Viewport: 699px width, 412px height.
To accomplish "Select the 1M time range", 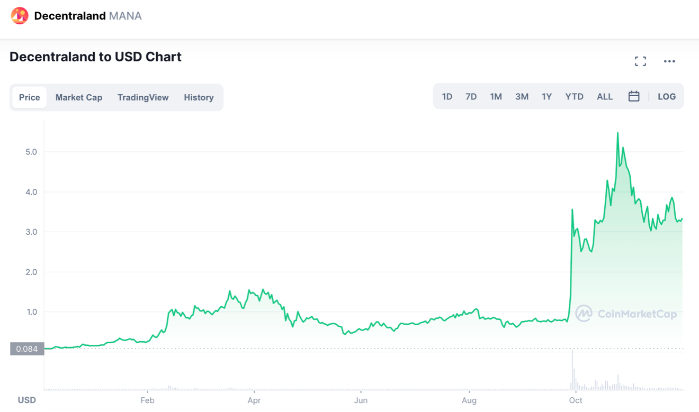I will tap(496, 96).
